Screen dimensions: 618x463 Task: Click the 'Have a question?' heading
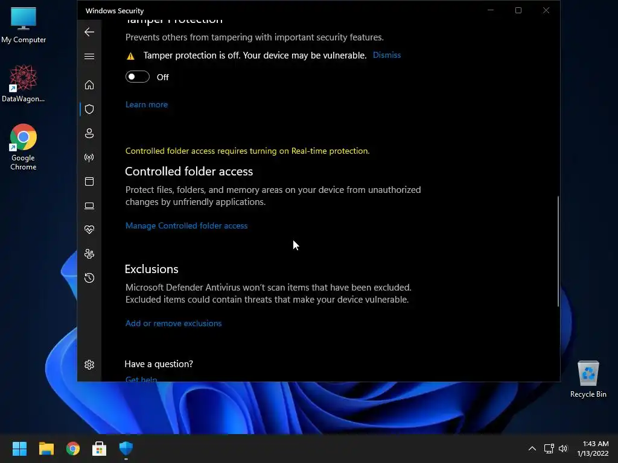click(159, 364)
